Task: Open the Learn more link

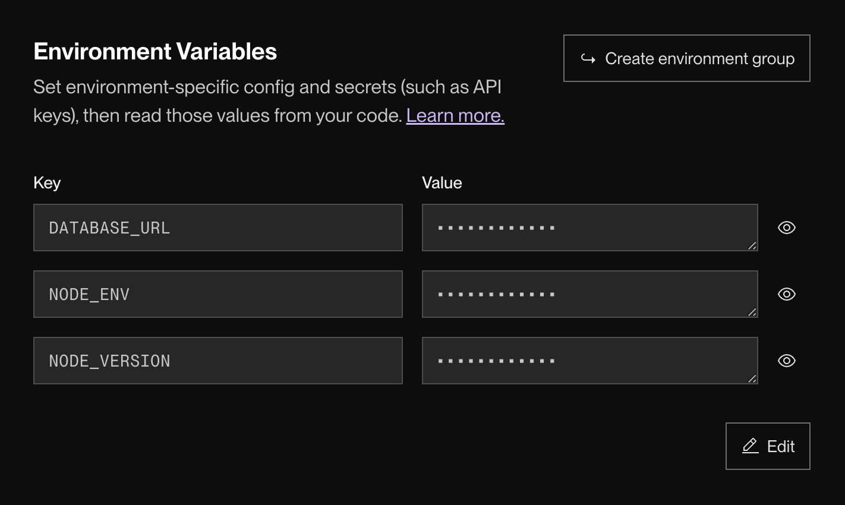Action: [455, 115]
